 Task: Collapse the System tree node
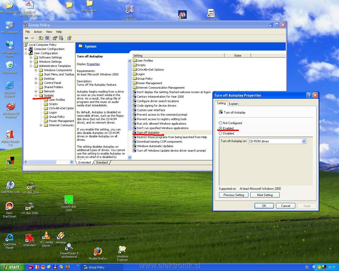click(36, 96)
